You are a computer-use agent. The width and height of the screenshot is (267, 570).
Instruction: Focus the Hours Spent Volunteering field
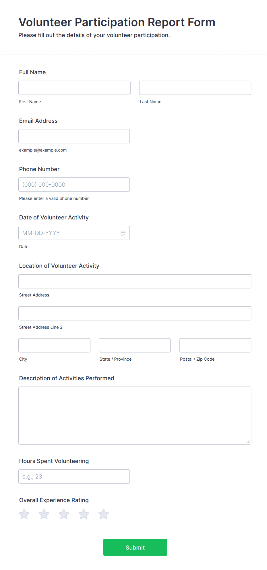74,476
